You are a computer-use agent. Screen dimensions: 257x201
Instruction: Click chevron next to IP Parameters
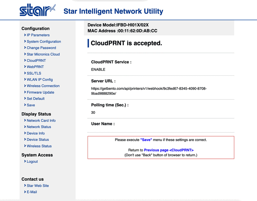point(25,35)
